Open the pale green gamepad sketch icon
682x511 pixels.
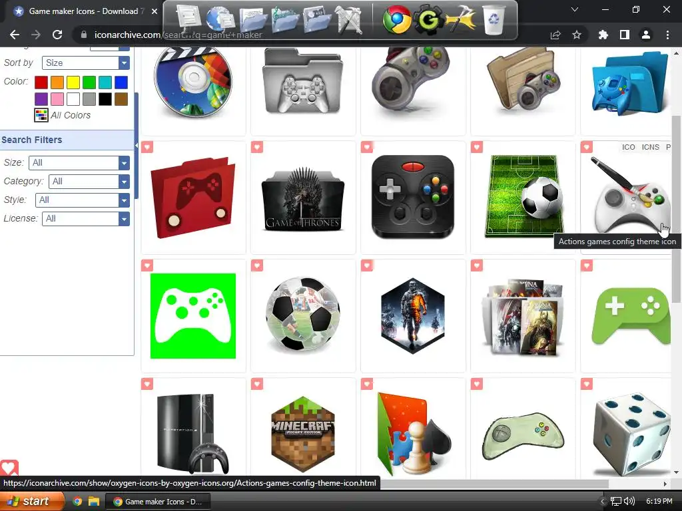pos(523,436)
